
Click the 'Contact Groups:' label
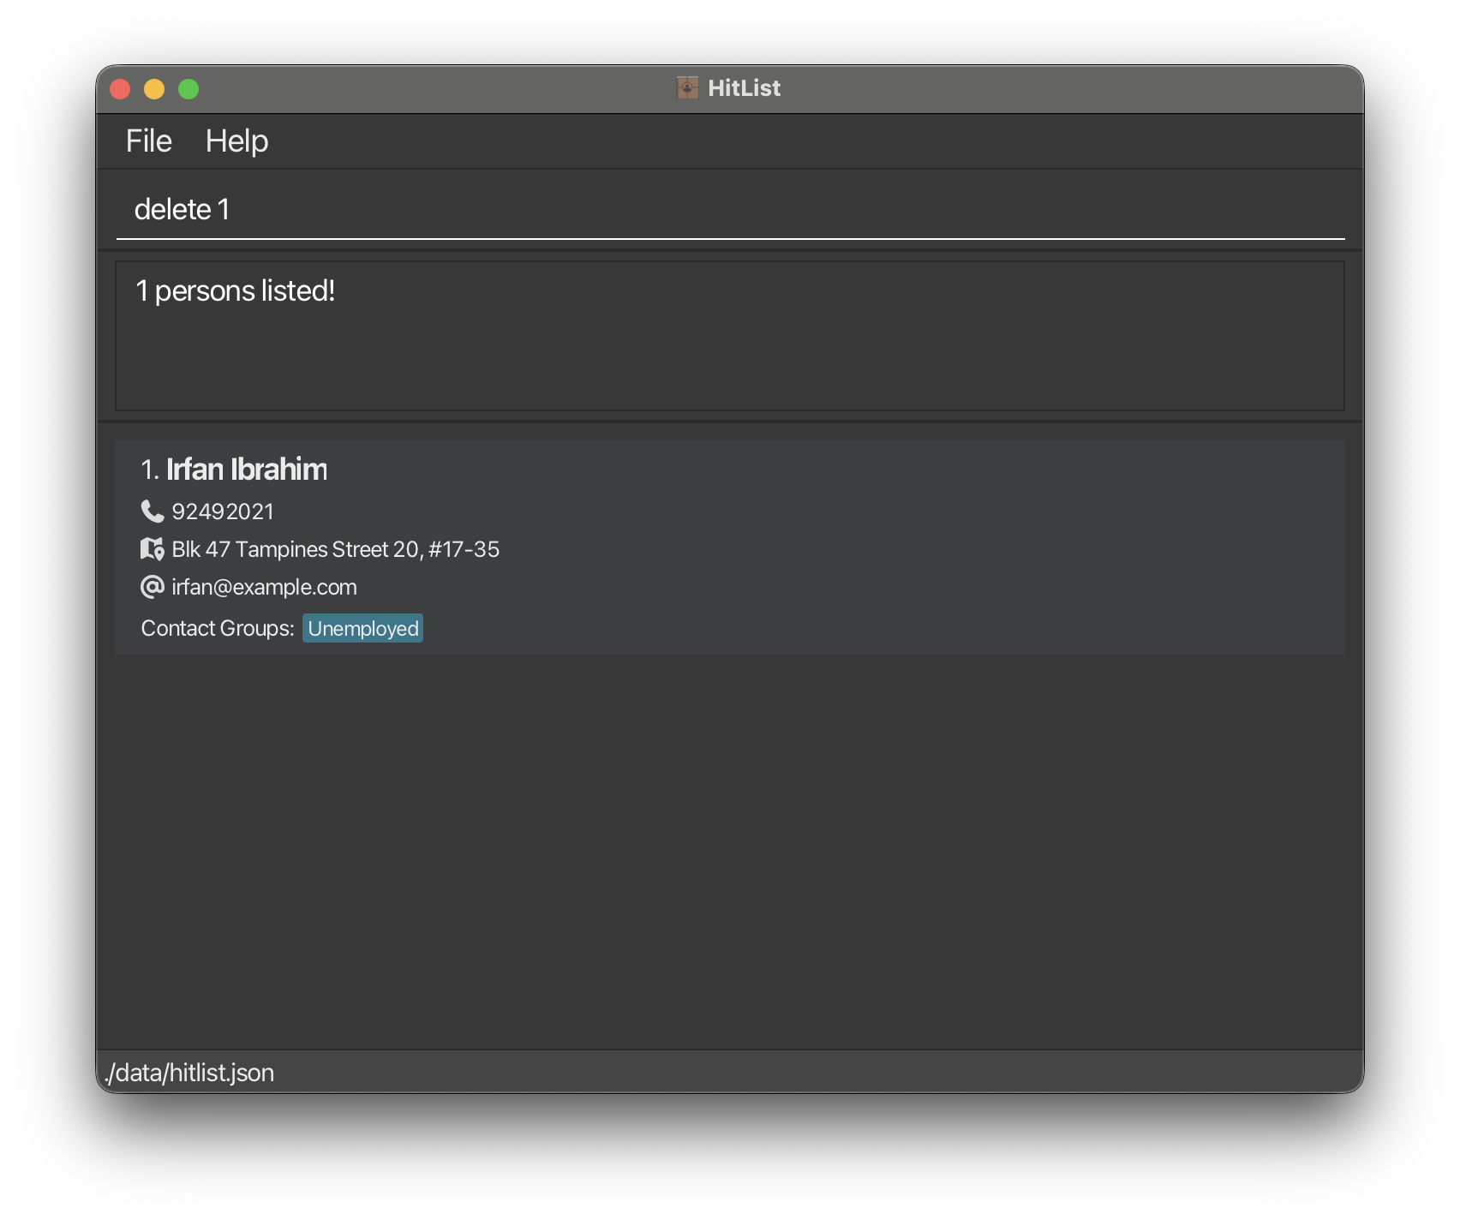[218, 628]
